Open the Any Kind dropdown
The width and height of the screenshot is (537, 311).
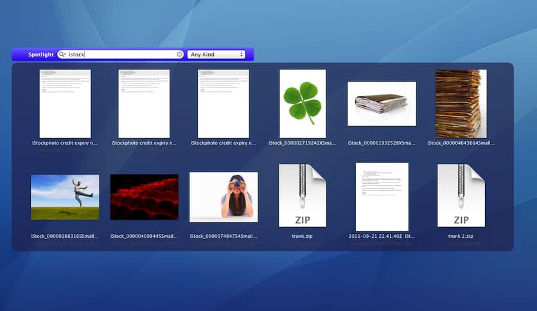click(x=216, y=55)
